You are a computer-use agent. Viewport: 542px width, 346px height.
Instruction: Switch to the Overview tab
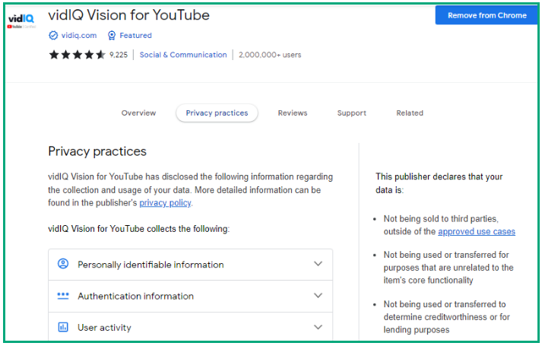(x=138, y=113)
